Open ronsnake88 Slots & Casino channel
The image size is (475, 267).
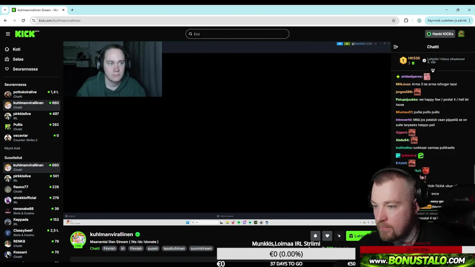32,211
